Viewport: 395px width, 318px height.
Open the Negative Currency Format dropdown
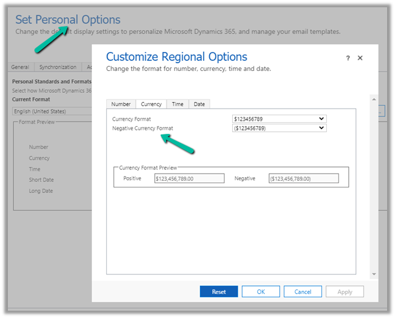[280, 128]
